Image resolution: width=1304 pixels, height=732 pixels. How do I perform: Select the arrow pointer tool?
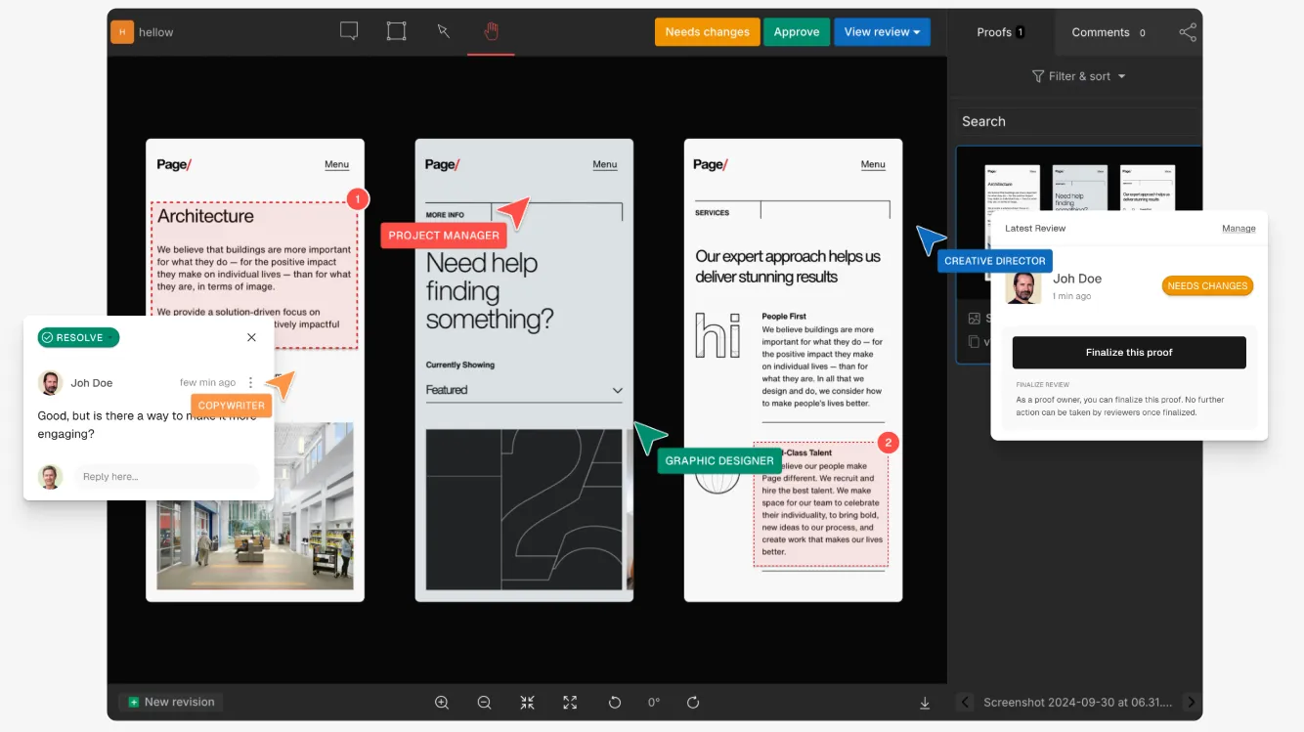coord(444,31)
